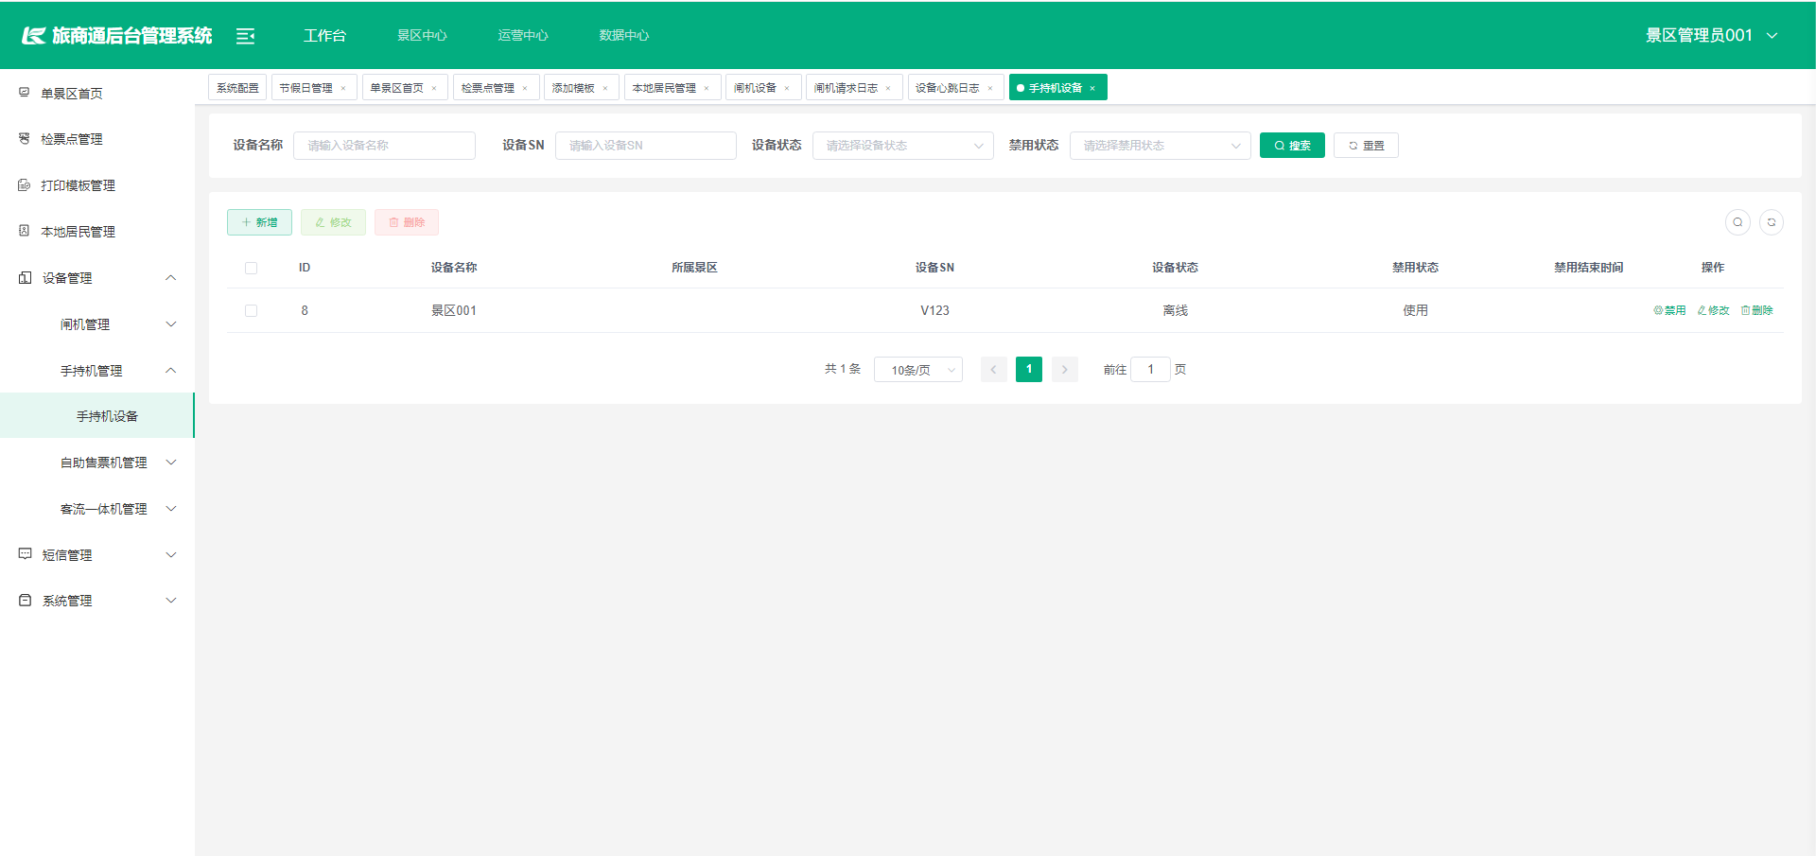Close the 节假日管理 tab with its x
1816x856 pixels.
(x=343, y=88)
